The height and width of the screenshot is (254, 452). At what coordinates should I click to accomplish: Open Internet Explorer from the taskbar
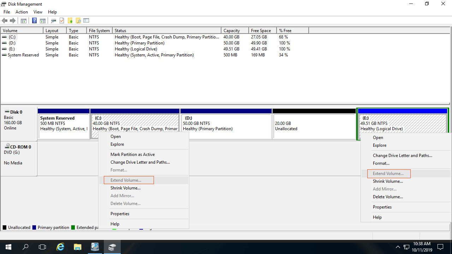(60, 247)
